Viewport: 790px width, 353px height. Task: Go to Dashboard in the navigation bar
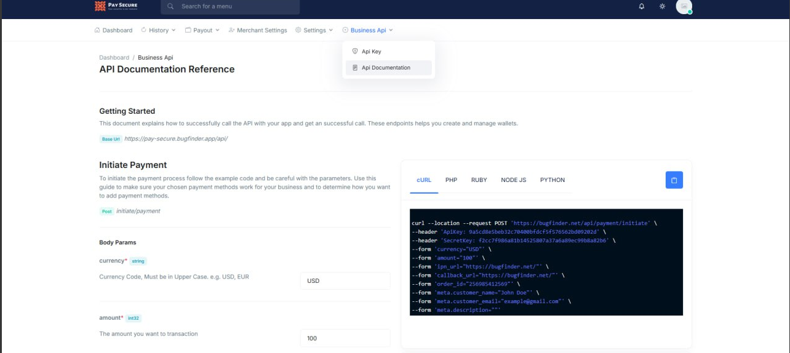(113, 30)
